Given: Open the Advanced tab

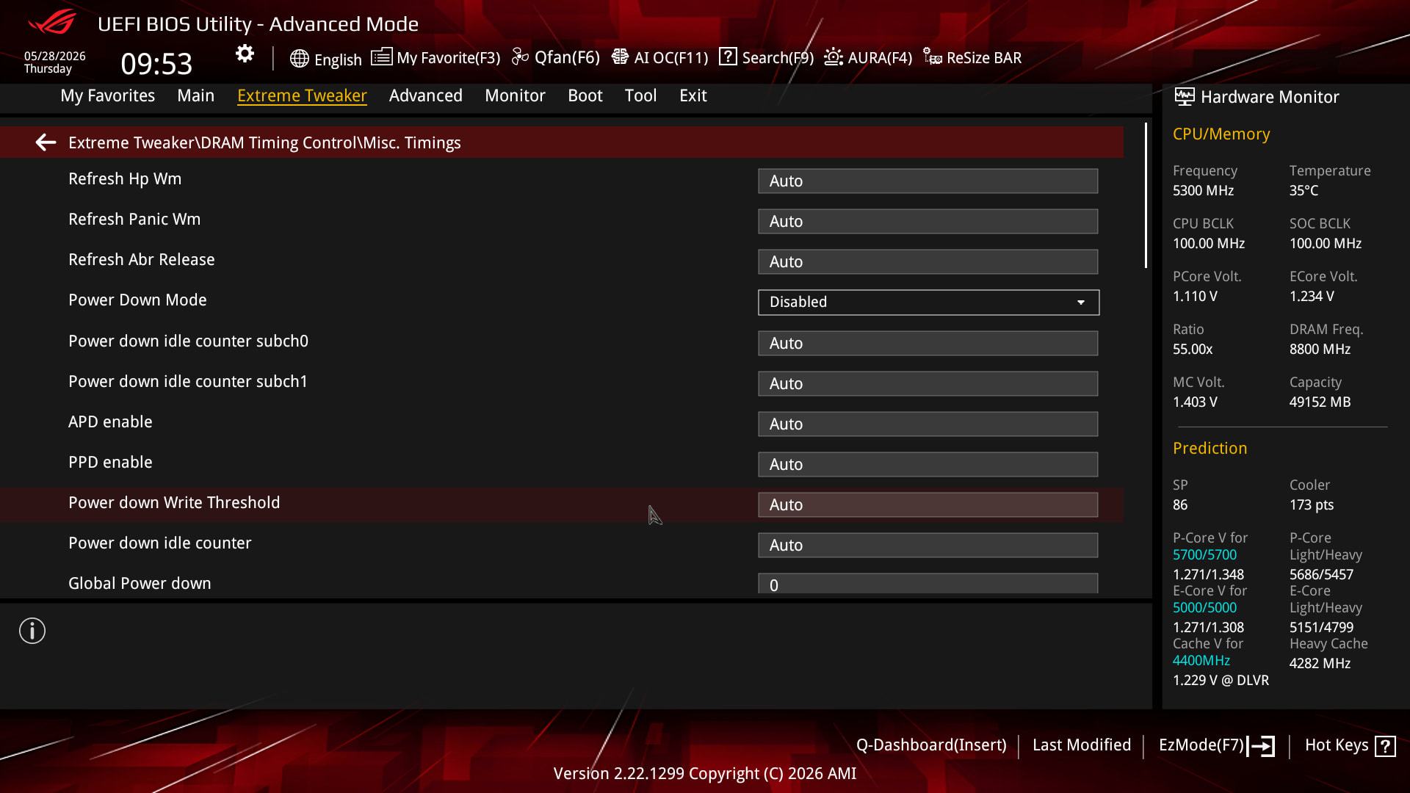Looking at the screenshot, I should [x=426, y=95].
